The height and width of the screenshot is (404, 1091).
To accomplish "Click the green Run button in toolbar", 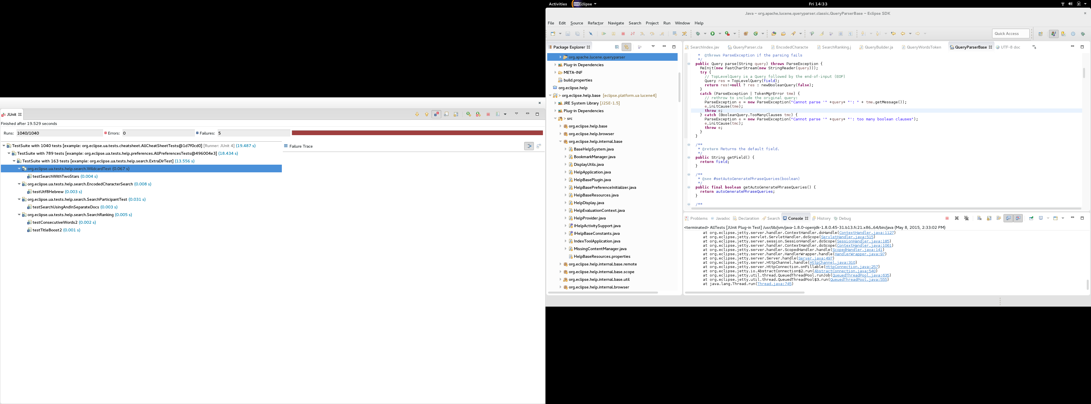I will click(713, 34).
